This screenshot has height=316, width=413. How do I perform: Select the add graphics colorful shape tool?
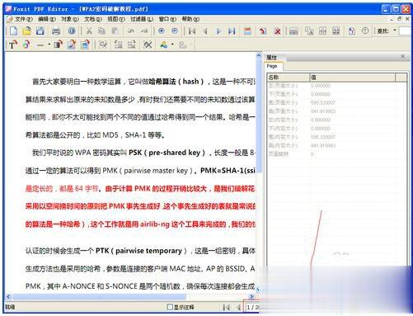(26, 45)
